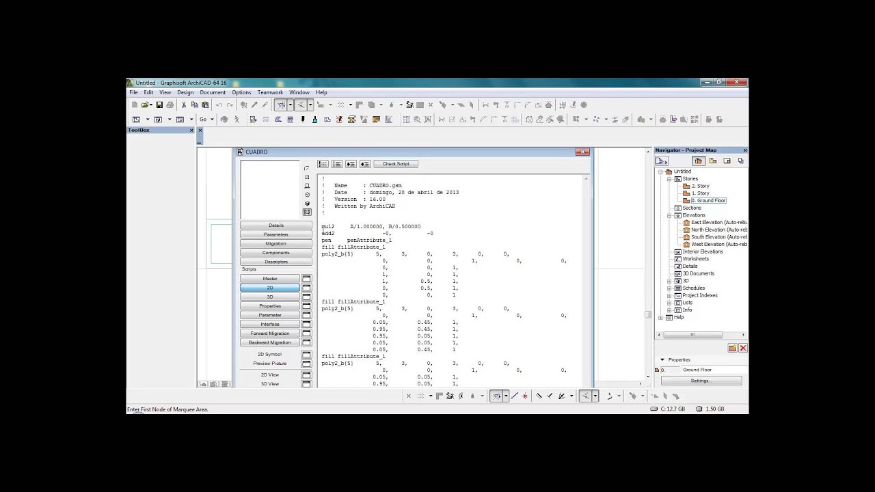Click the Undo arrow icon

(x=219, y=105)
